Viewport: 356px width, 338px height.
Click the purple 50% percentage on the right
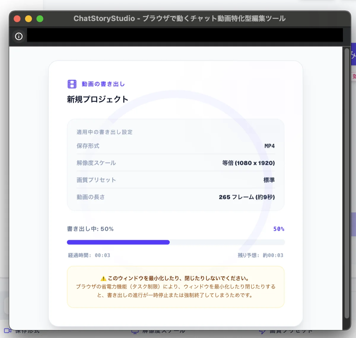[279, 229]
